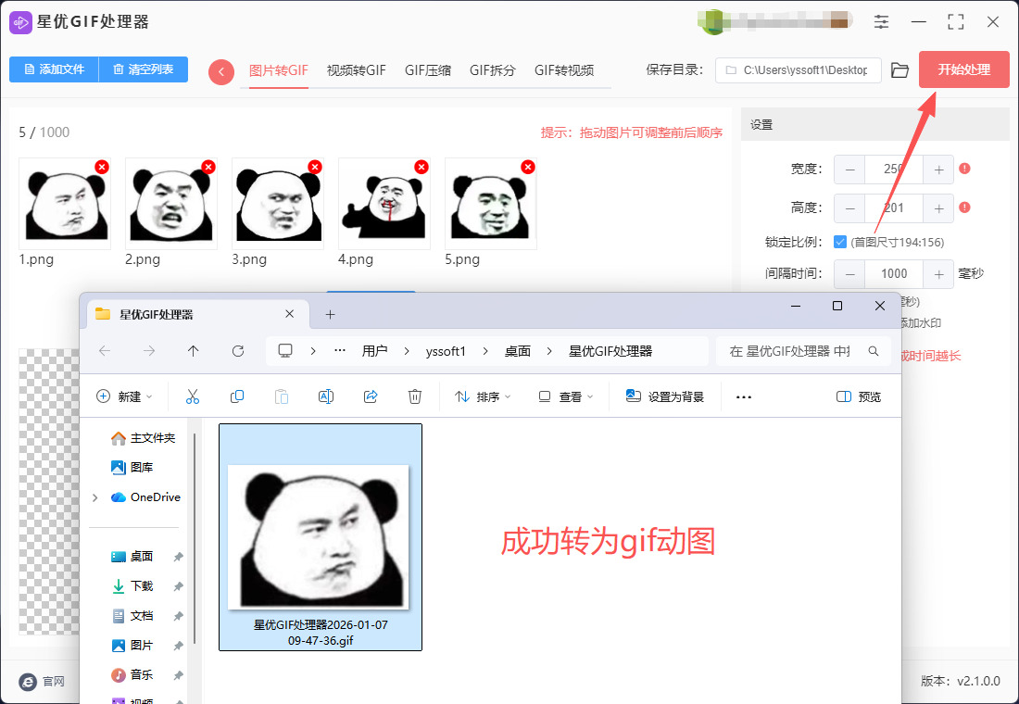Image resolution: width=1019 pixels, height=704 pixels.
Task: Decrease the 间隔时间 interval value
Action: tap(849, 274)
